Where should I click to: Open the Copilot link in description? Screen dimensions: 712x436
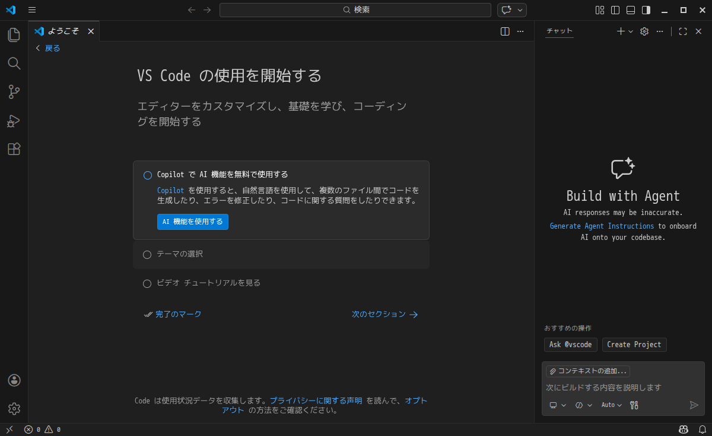coord(171,191)
